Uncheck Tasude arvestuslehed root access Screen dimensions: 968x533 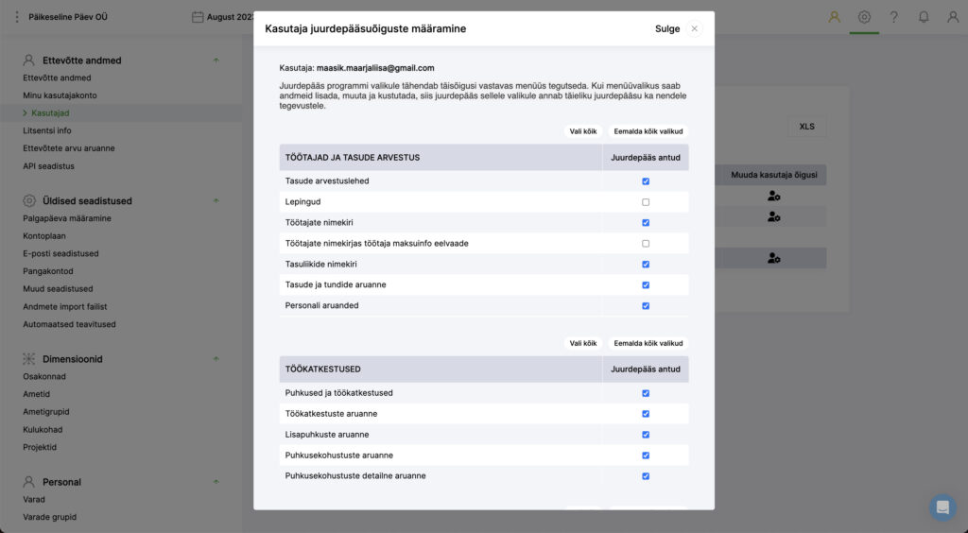tap(645, 181)
